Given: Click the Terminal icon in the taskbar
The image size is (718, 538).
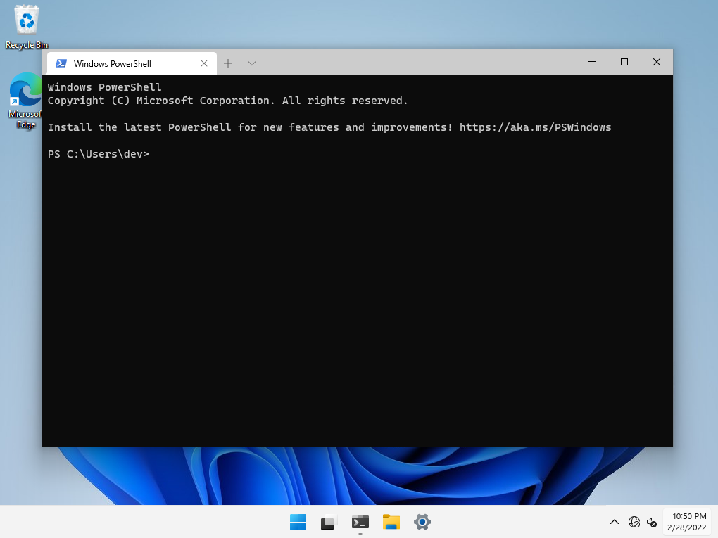Looking at the screenshot, I should [360, 522].
